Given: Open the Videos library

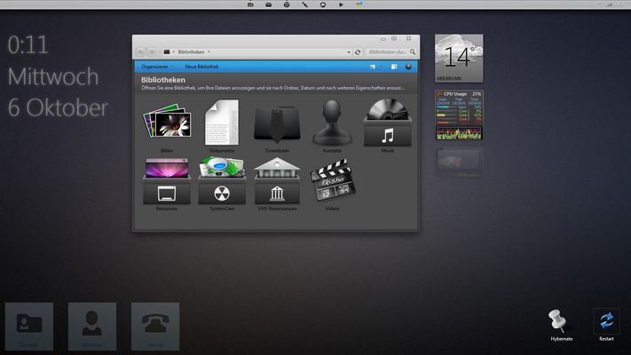Looking at the screenshot, I should 333,184.
